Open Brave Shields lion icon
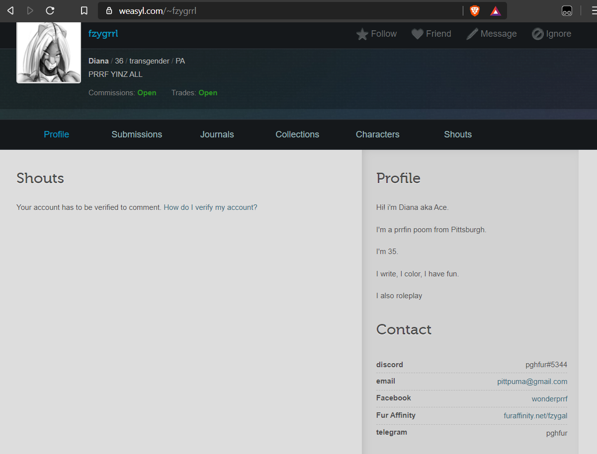The height and width of the screenshot is (454, 597). point(475,10)
